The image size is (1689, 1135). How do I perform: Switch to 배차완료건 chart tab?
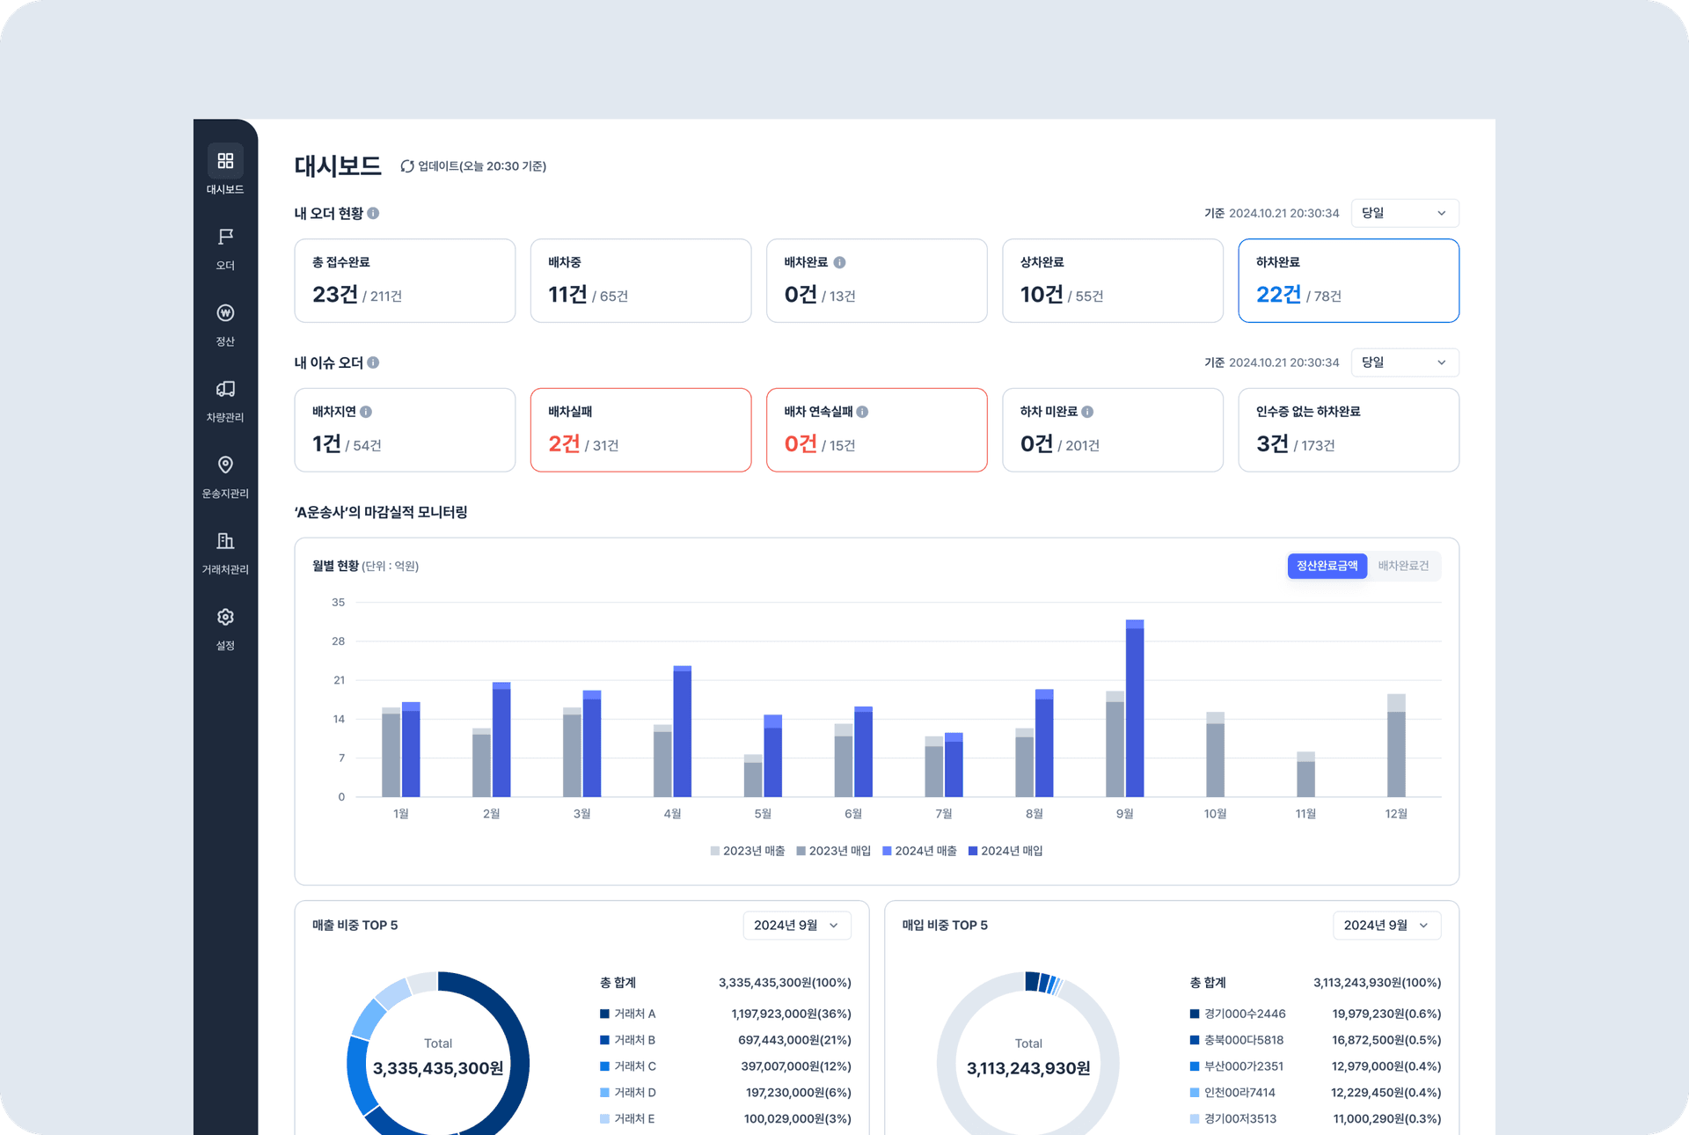[1403, 566]
